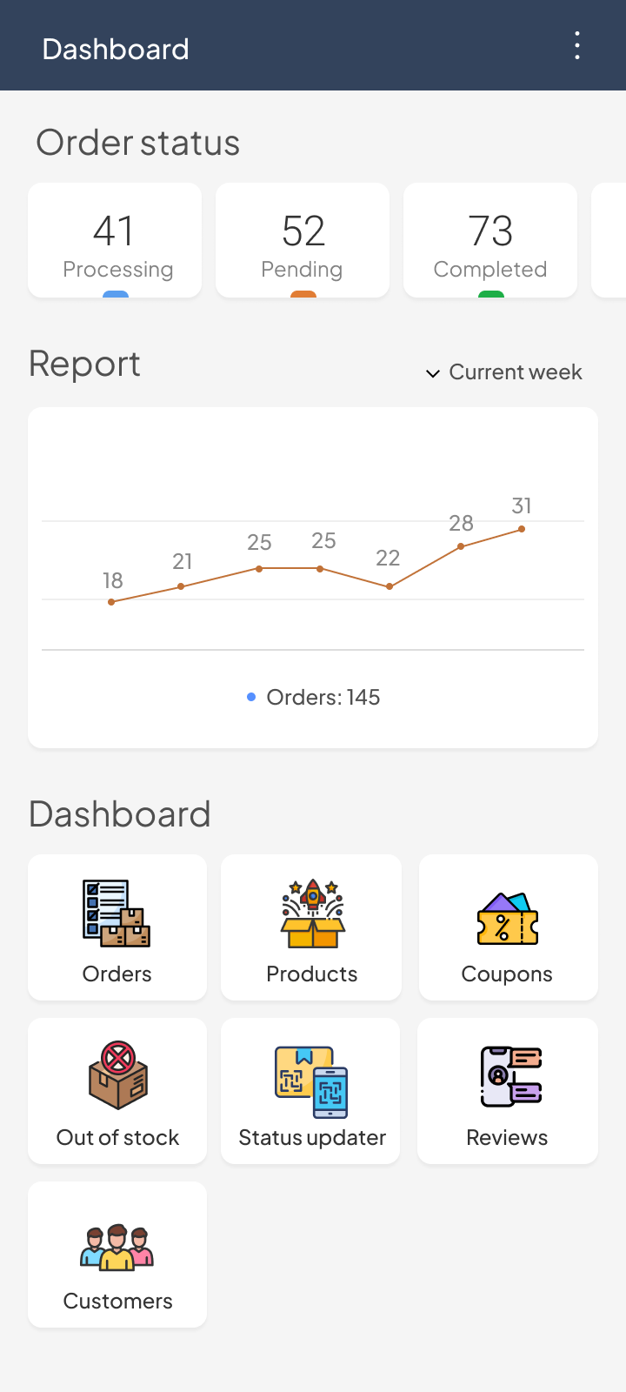Viewport: 626px width, 1392px height.
Task: Tap the three-dot overflow menu icon
Action: click(576, 45)
